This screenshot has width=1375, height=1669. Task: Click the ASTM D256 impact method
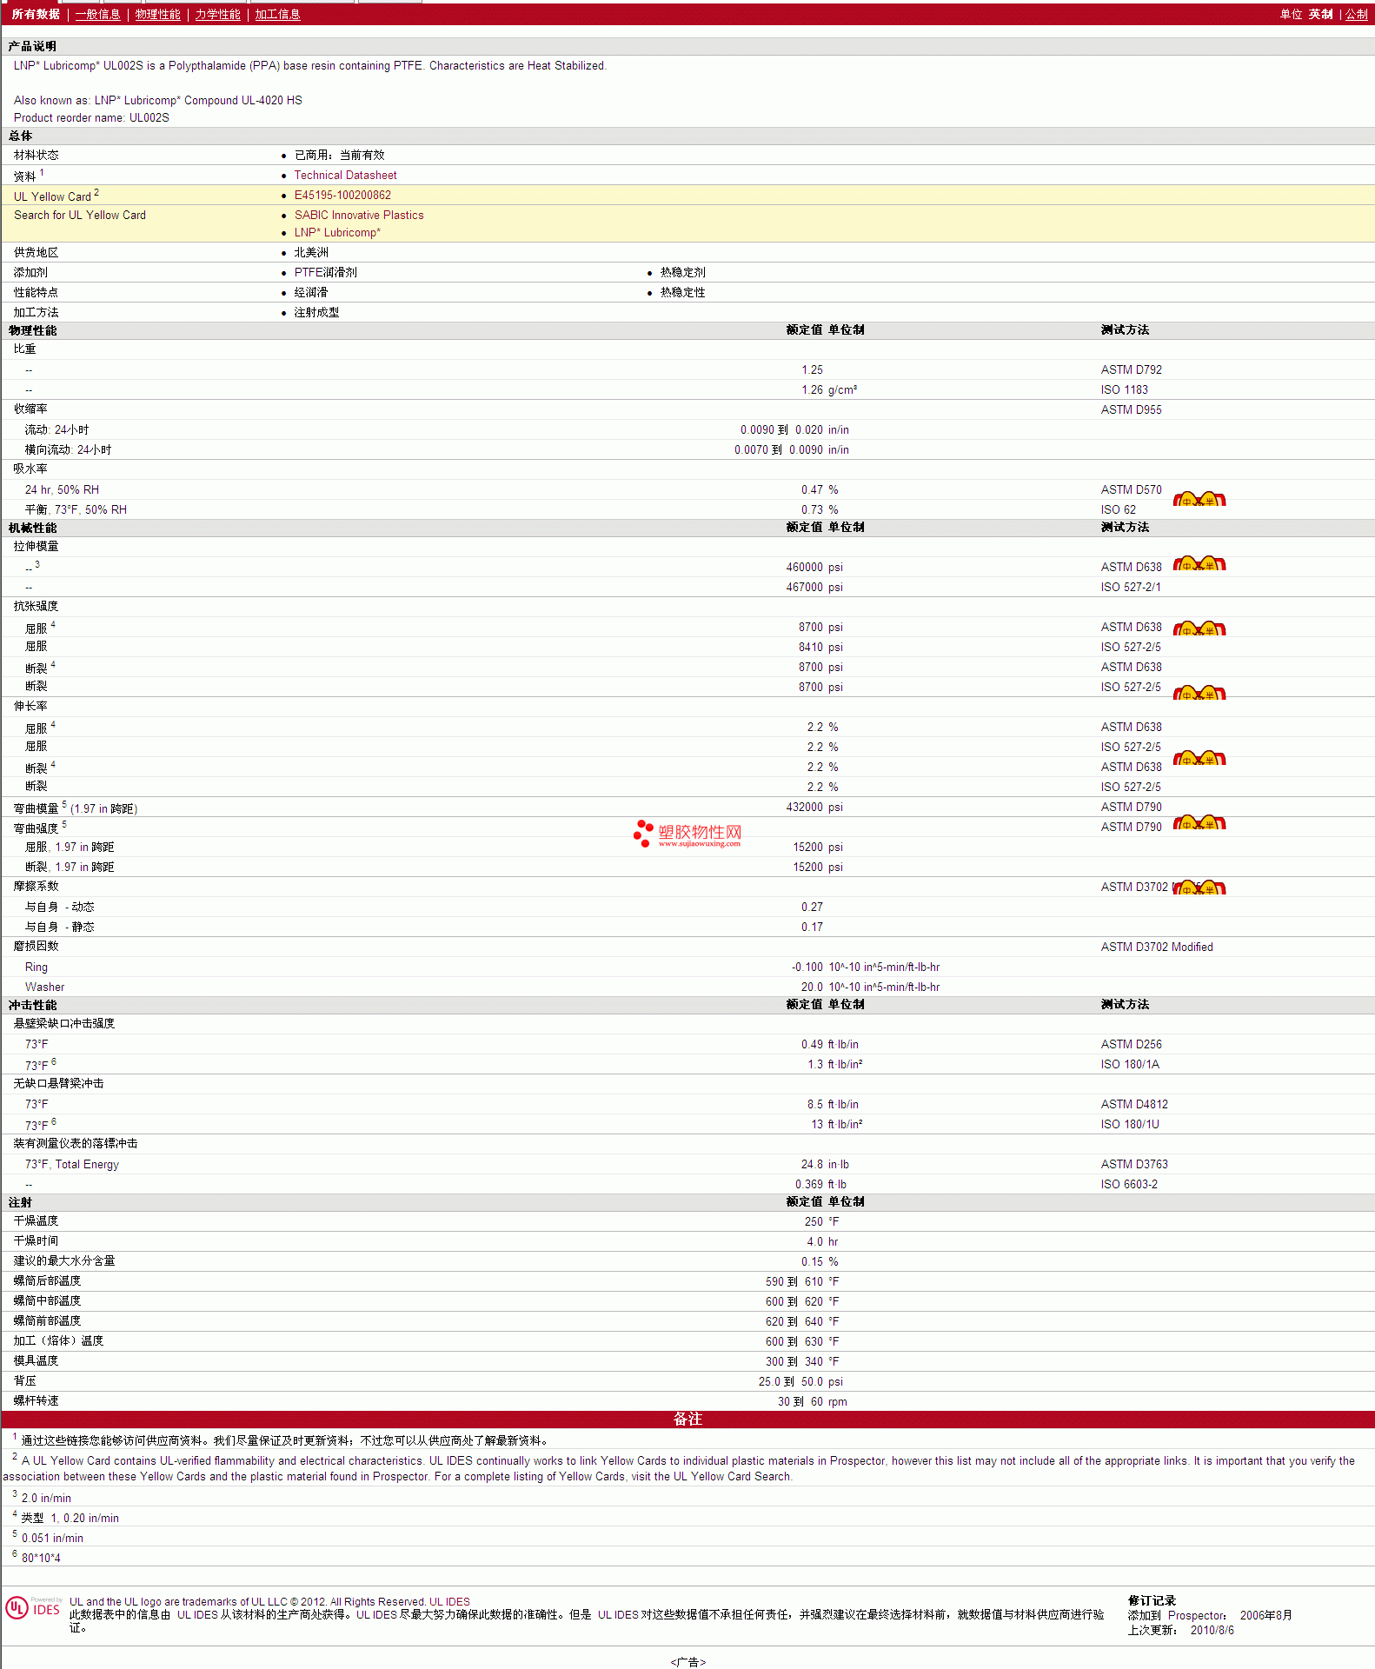(x=1131, y=1044)
